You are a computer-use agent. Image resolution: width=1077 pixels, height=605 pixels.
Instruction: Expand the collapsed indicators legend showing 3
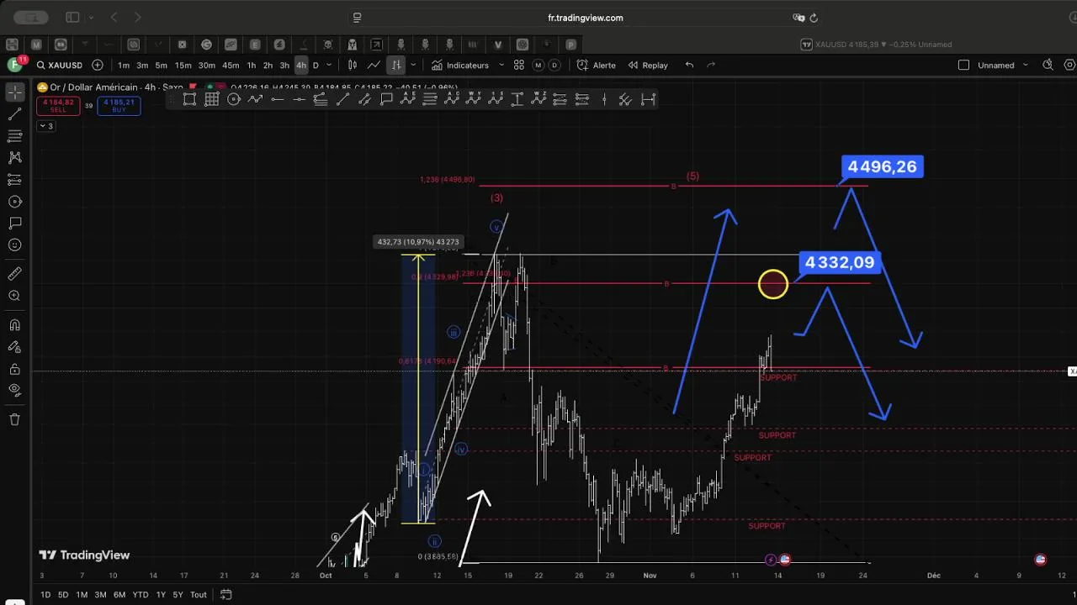[x=45, y=126]
